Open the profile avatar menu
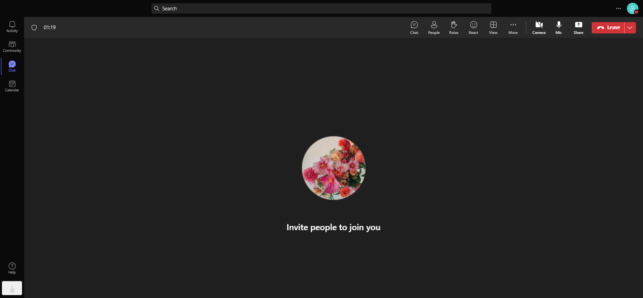The height and width of the screenshot is (298, 643). click(632, 8)
